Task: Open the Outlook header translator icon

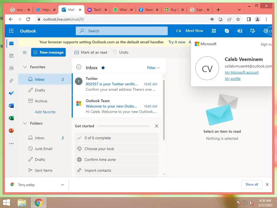Action: coord(240,31)
